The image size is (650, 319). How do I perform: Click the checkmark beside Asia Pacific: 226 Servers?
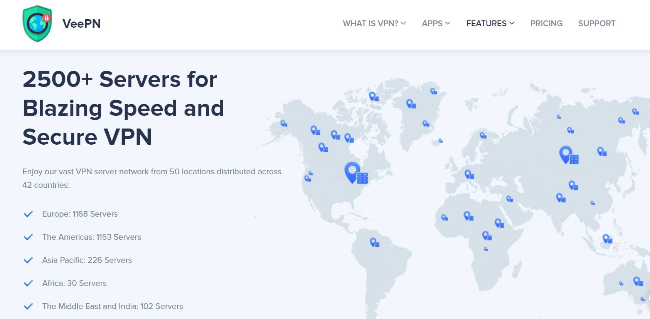click(28, 261)
